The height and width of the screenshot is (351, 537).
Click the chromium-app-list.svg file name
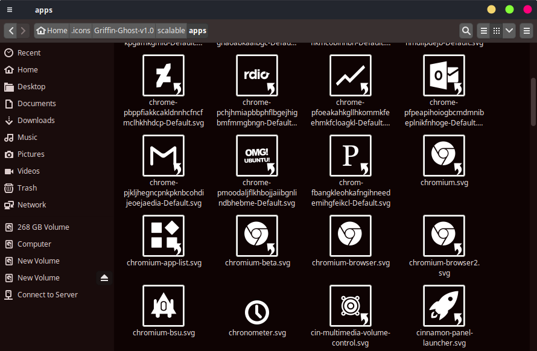pos(164,263)
